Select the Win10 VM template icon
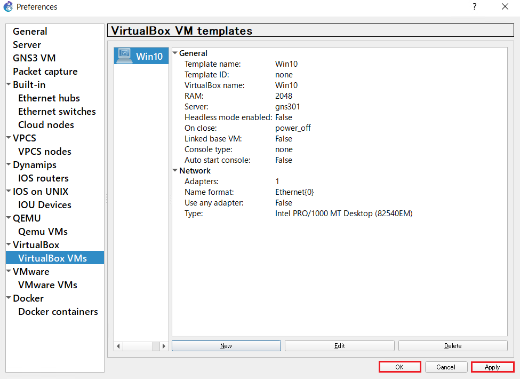 (125, 56)
